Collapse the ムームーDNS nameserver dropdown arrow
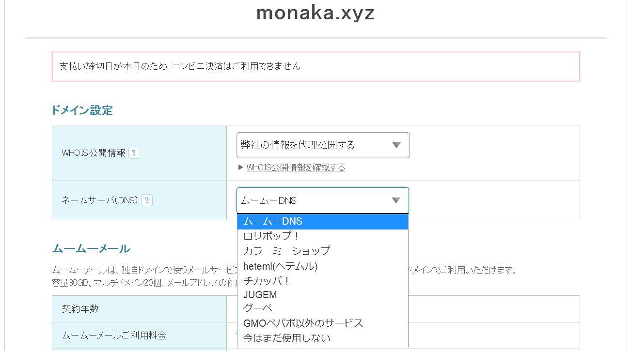This screenshot has height=351, width=631. click(396, 200)
